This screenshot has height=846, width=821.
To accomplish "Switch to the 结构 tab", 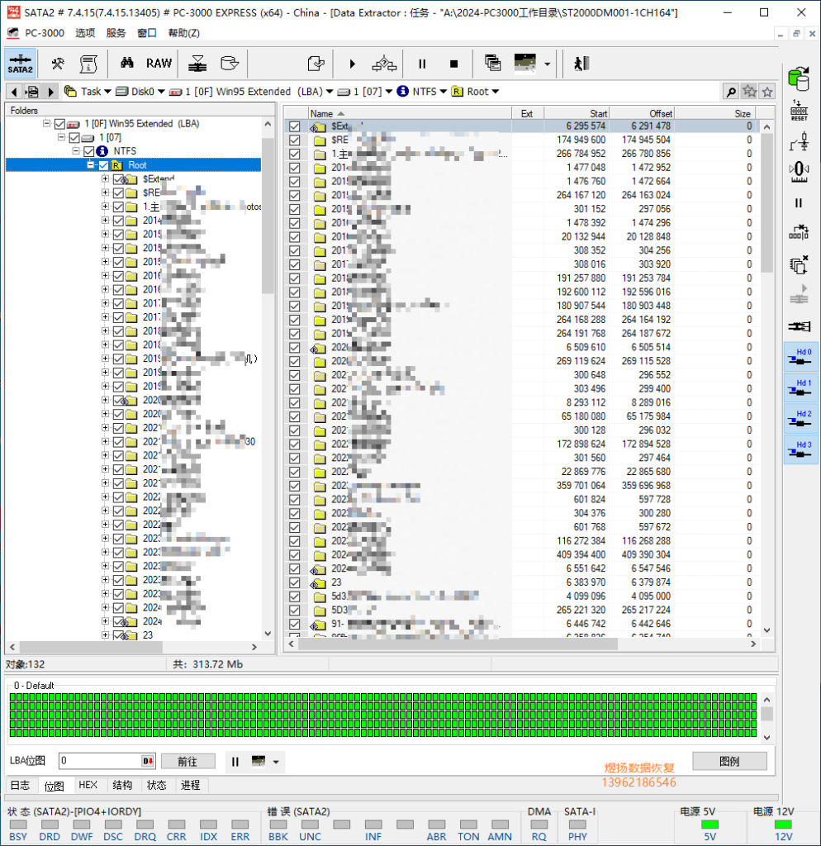I will (122, 785).
